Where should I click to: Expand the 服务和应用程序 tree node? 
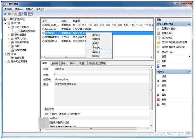point(5,62)
